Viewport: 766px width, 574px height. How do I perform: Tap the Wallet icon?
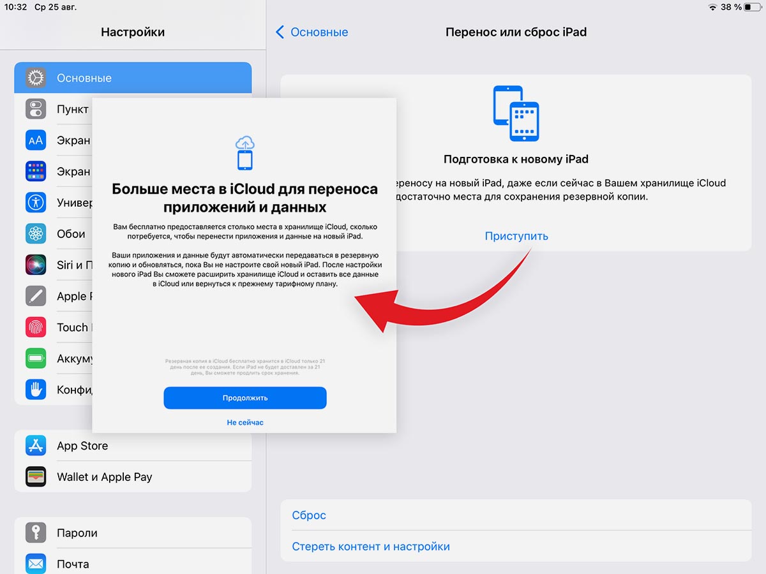click(36, 477)
